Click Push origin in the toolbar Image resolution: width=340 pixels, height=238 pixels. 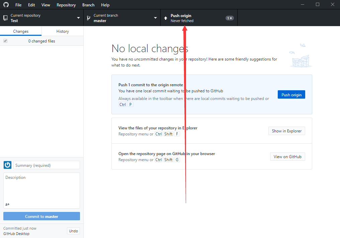(199, 18)
